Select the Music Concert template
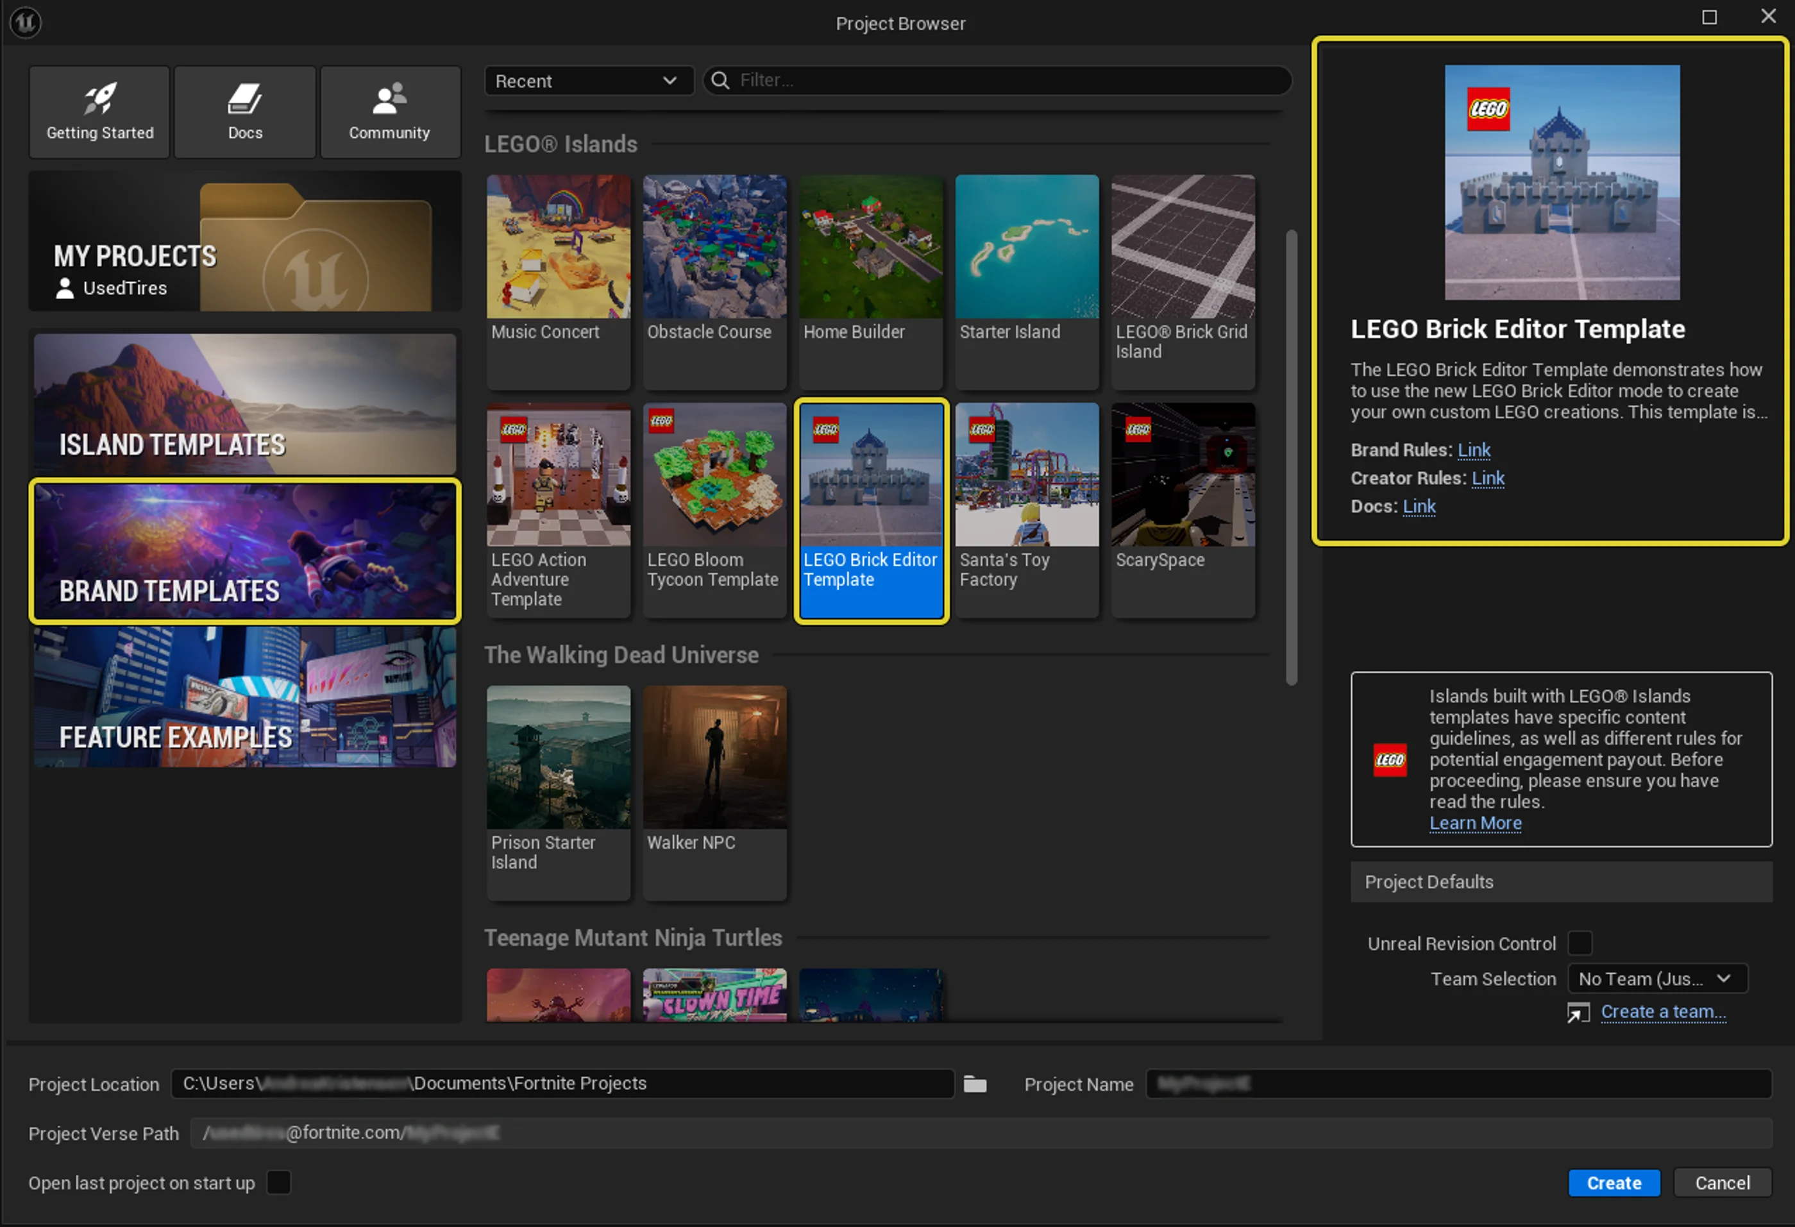 559,282
